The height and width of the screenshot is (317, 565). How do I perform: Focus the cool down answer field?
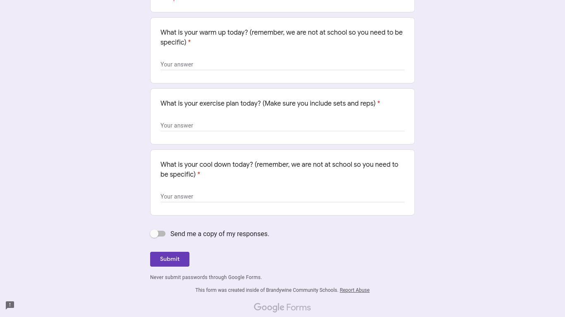(x=282, y=196)
